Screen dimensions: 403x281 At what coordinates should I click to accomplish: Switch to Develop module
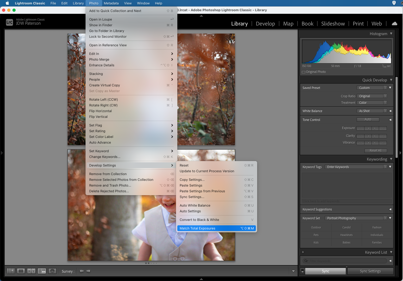point(265,24)
